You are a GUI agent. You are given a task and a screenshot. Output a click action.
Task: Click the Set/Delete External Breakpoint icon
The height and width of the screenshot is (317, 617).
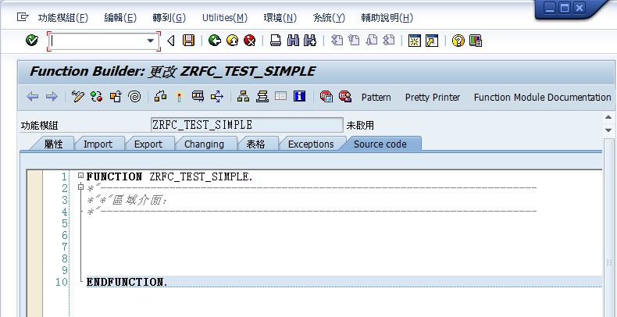tap(345, 96)
